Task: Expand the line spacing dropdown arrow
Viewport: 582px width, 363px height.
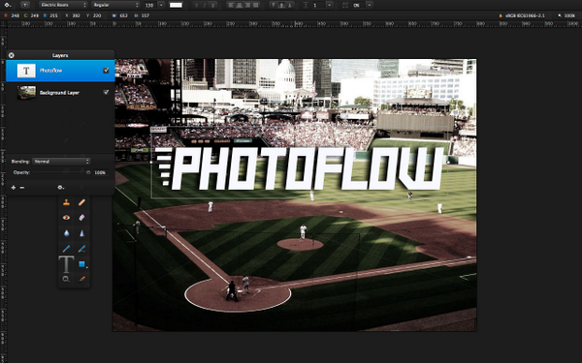Action: click(x=329, y=5)
